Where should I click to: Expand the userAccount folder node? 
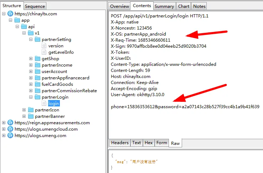coord(31,71)
